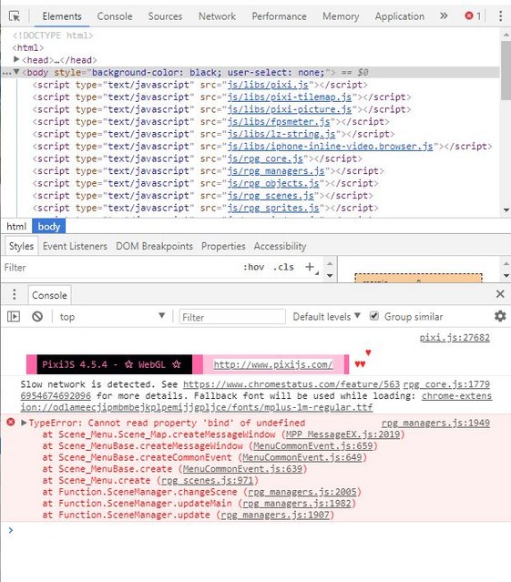Click the body breadcrumb
Viewport: 511px width, 582px height.
point(49,227)
